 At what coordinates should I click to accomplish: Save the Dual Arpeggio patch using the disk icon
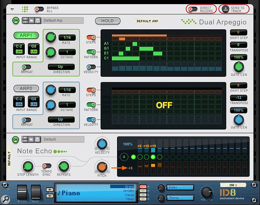(38, 21)
